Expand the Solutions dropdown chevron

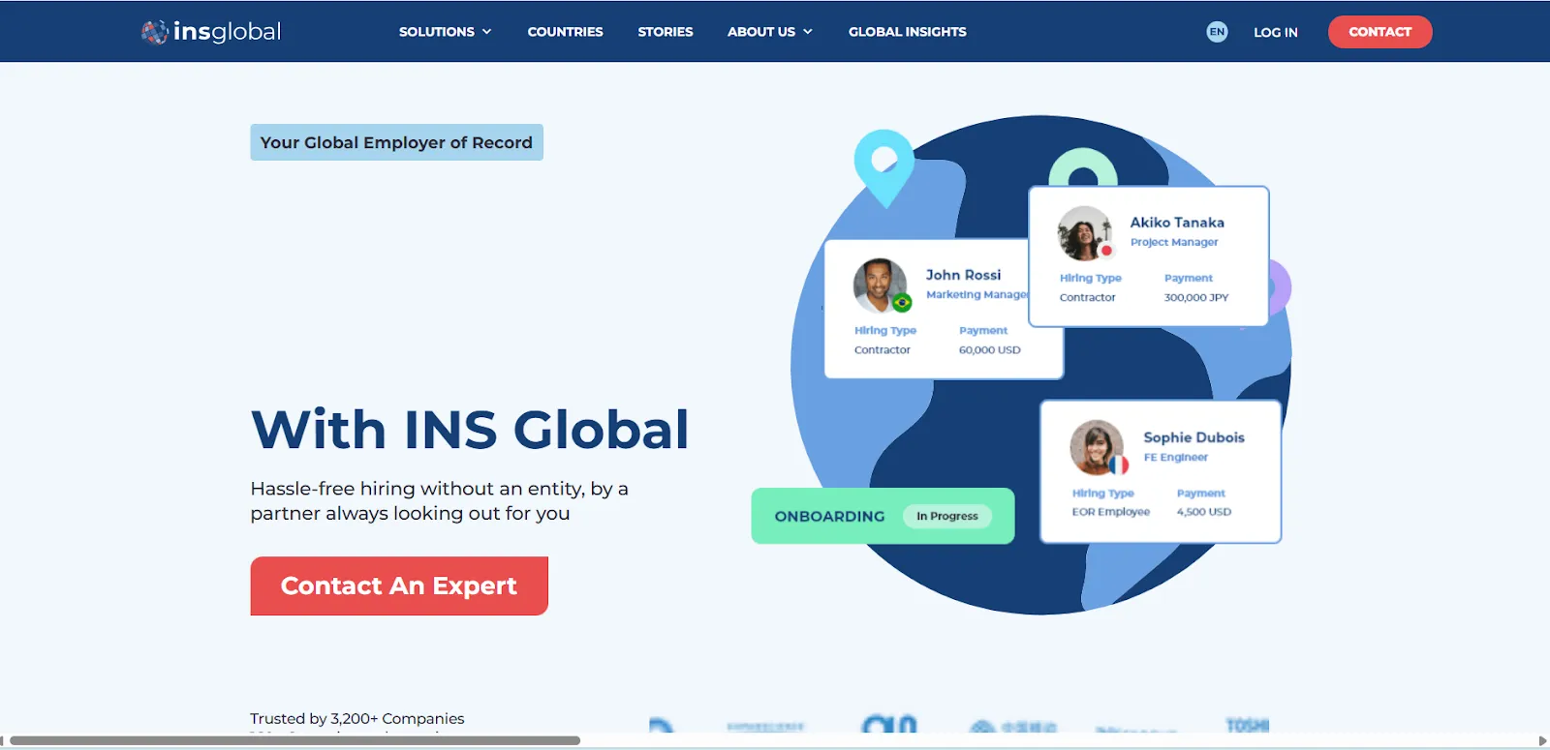487,32
